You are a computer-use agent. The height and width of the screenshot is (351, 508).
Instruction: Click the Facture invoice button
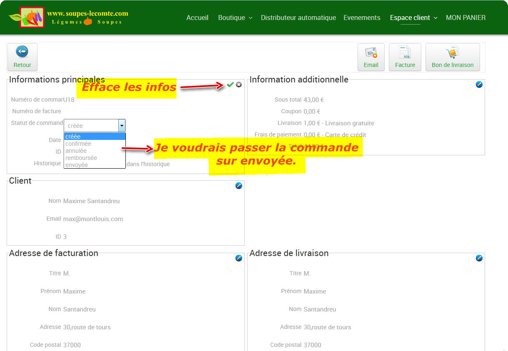click(x=405, y=57)
